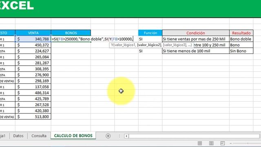Click the BONOS column header cell

click(71, 33)
